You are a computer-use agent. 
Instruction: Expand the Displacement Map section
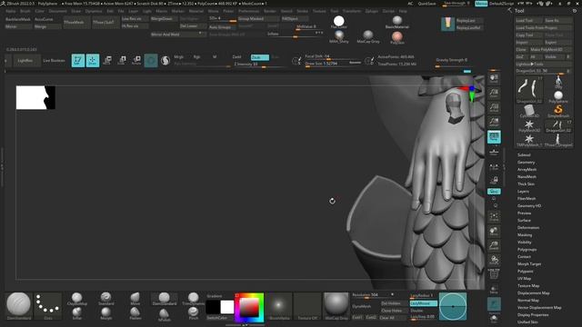coord(534,292)
